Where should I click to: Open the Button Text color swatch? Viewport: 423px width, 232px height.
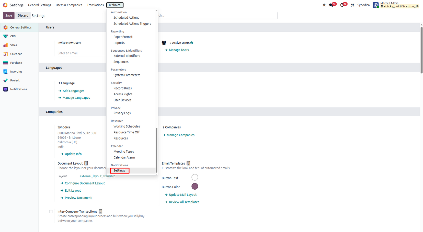(195, 177)
